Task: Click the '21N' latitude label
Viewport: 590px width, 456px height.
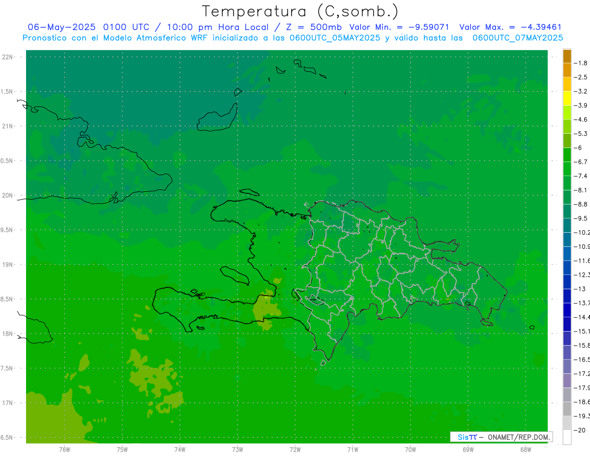Action: click(x=7, y=126)
